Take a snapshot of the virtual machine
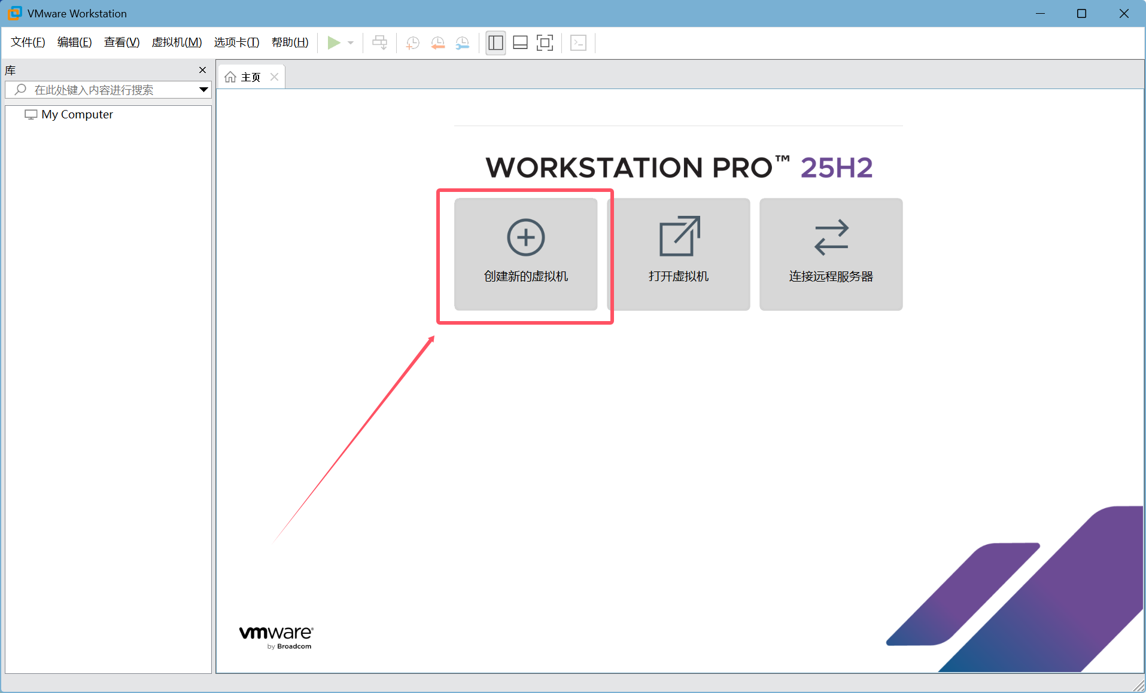 click(412, 42)
